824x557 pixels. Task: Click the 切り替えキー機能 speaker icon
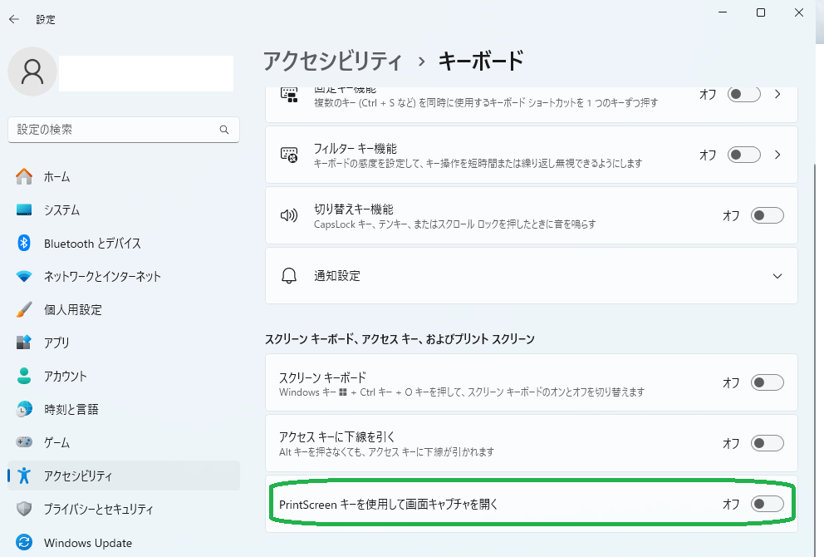289,215
